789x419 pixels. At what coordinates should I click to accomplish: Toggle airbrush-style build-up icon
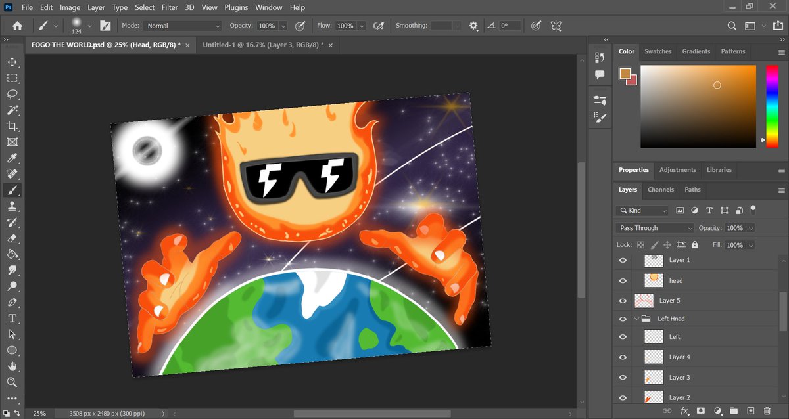click(x=379, y=26)
